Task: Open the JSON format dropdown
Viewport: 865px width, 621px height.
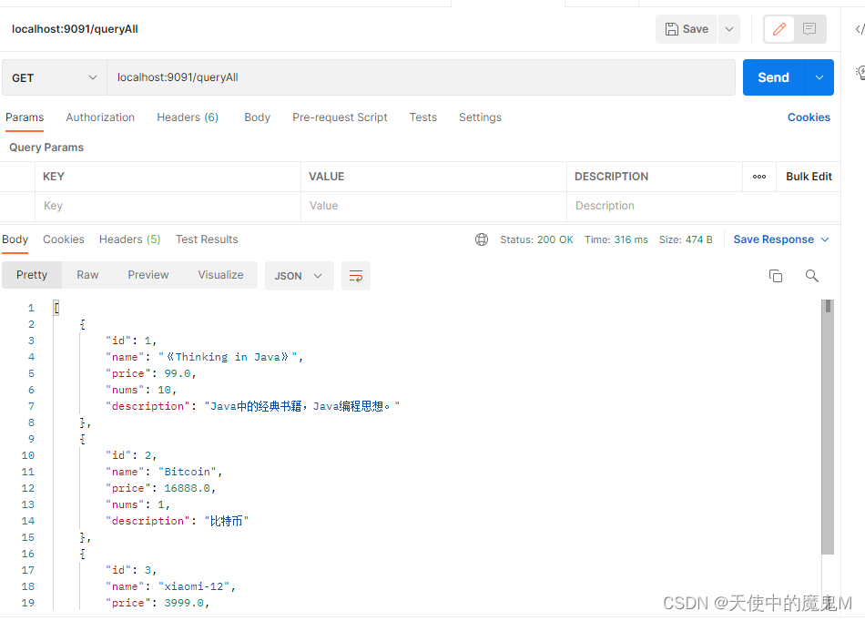Action: tap(299, 276)
